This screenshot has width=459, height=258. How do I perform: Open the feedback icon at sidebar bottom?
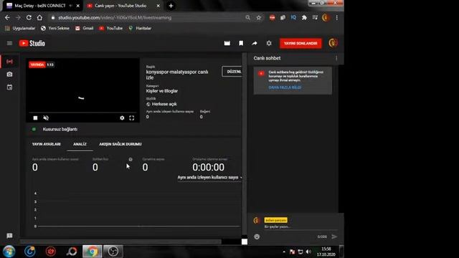coord(9,236)
